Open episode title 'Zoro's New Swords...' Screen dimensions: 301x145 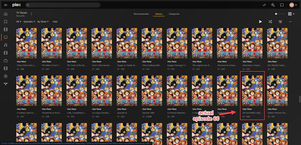point(101,65)
